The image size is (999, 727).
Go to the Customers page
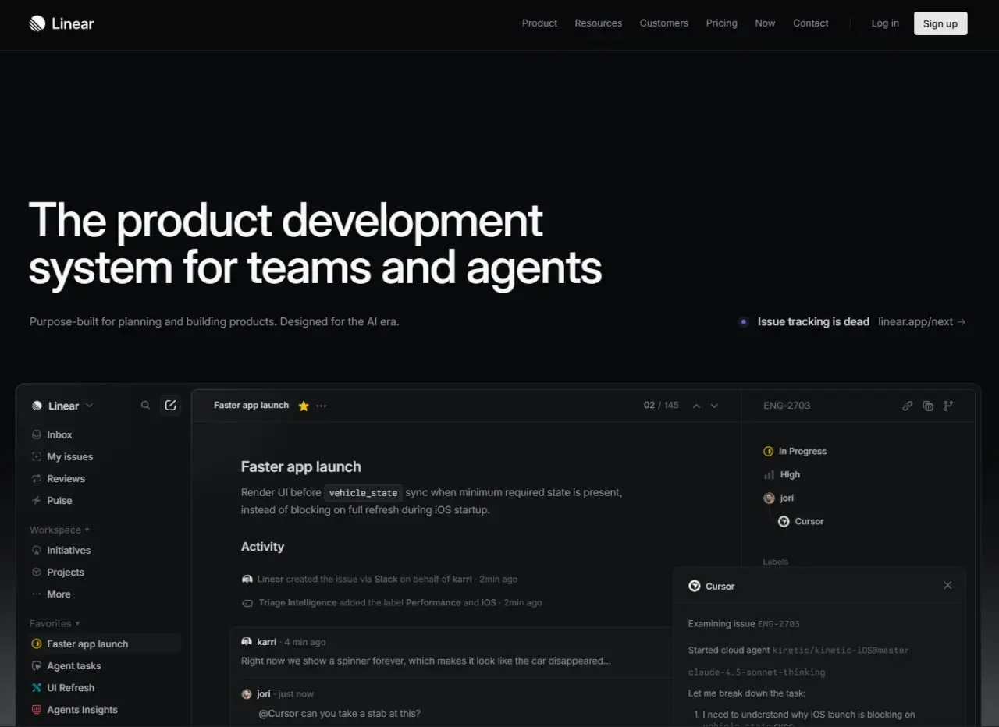664,23
